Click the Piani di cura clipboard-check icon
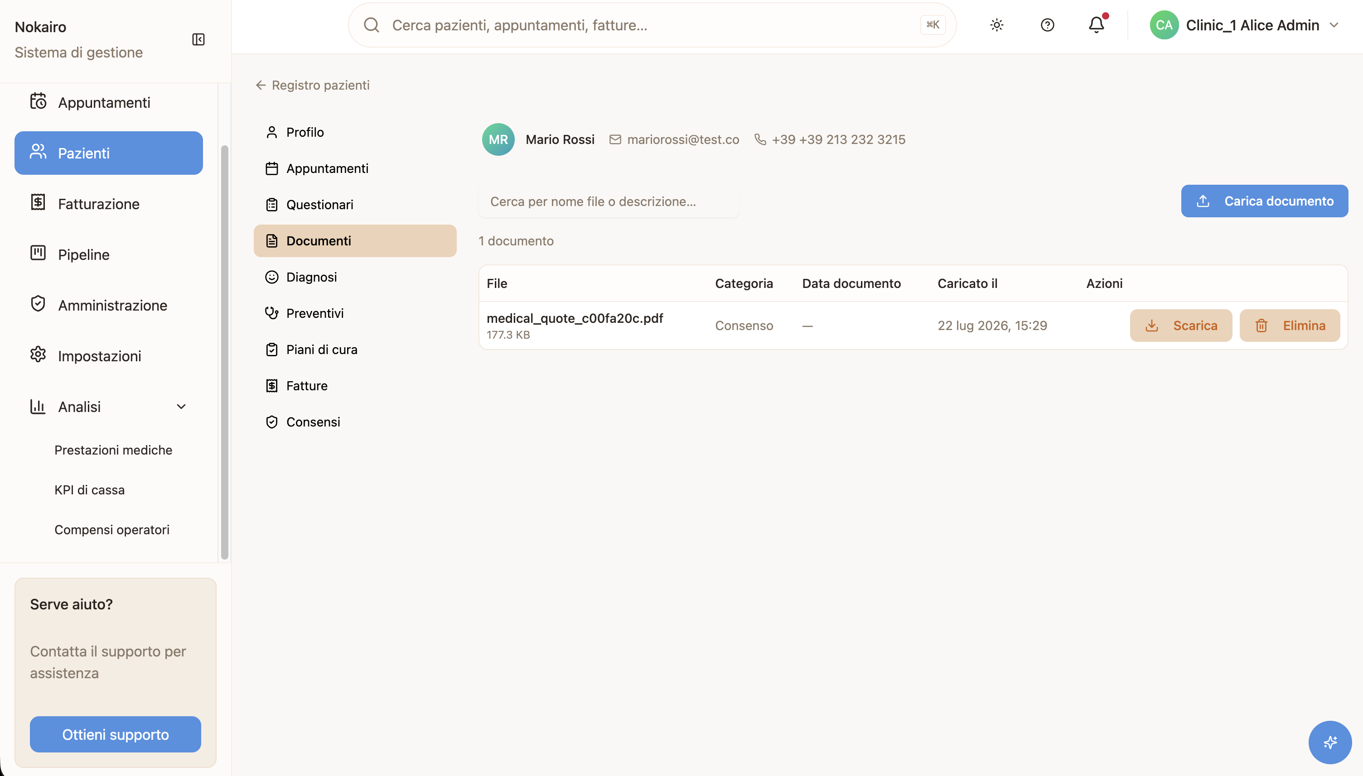The image size is (1363, 776). tap(272, 350)
